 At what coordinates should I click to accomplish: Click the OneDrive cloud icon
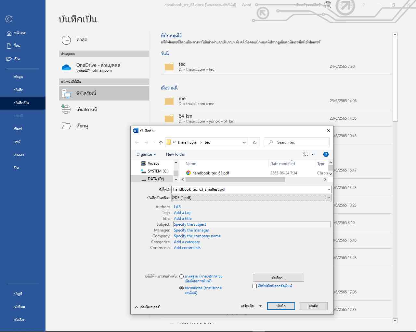(66, 67)
